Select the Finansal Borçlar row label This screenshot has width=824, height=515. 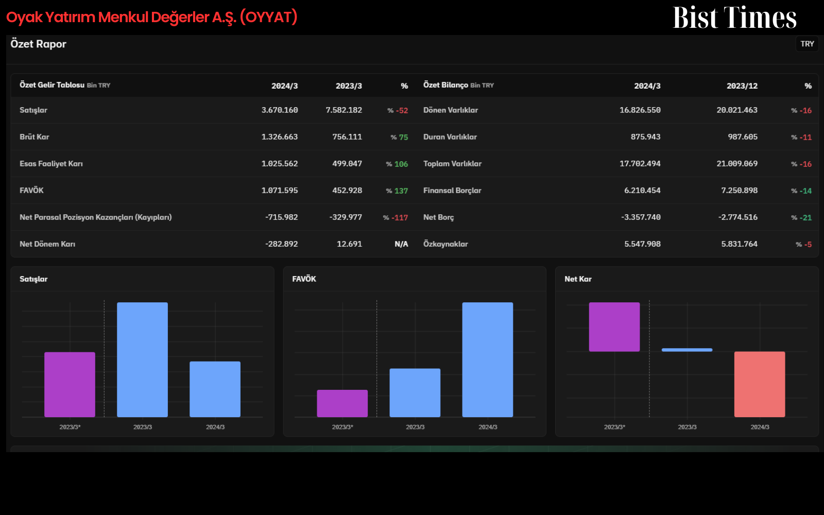[452, 191]
